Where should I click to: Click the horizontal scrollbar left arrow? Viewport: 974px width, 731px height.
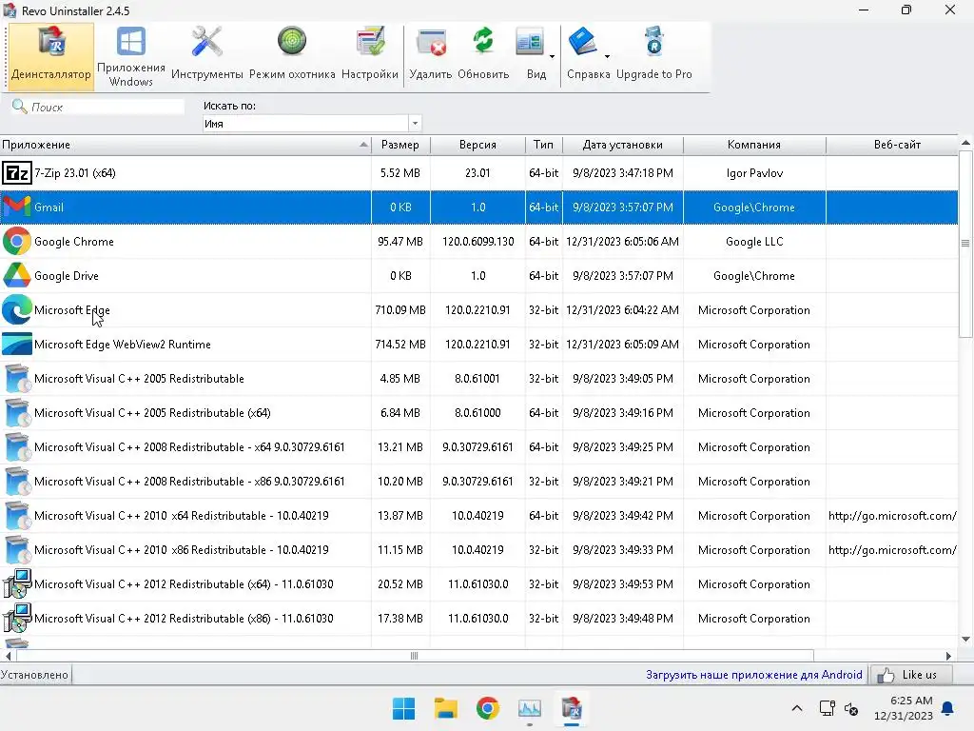[x=8, y=656]
